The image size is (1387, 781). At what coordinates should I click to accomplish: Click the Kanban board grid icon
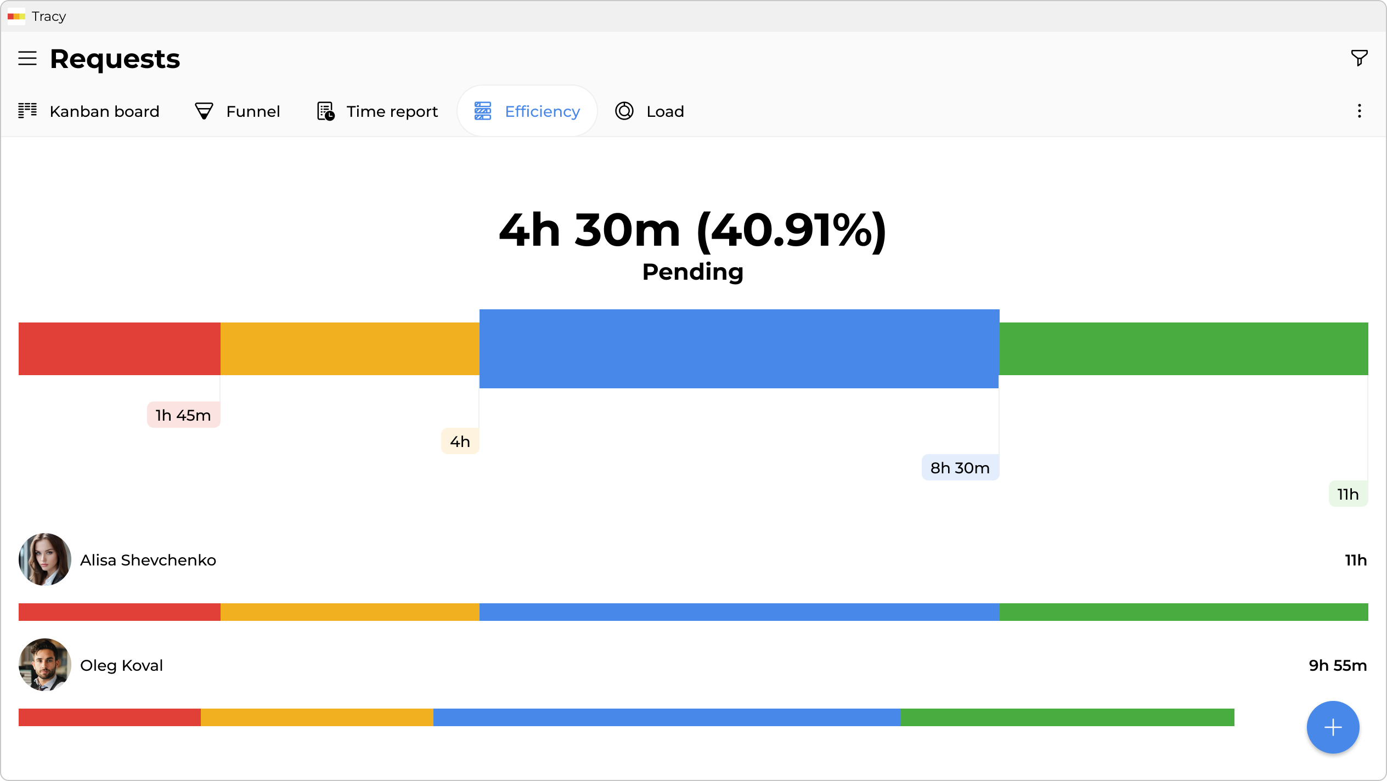(27, 111)
